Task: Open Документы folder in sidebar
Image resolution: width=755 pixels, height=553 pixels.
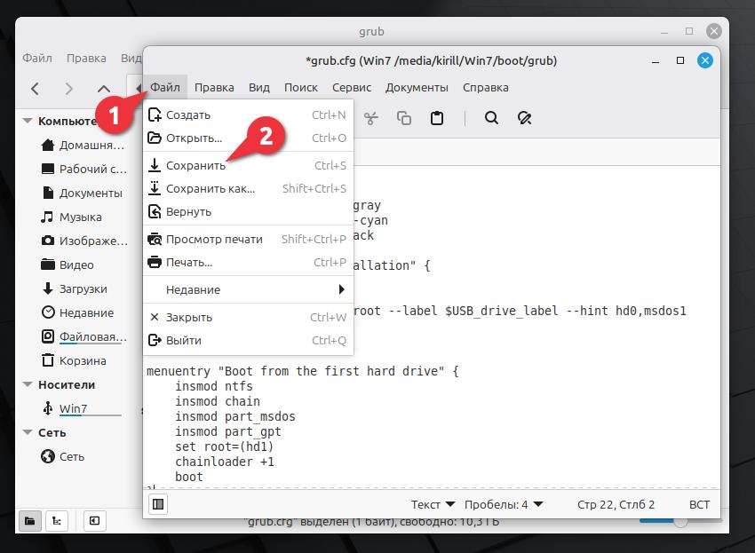Action: click(x=91, y=193)
